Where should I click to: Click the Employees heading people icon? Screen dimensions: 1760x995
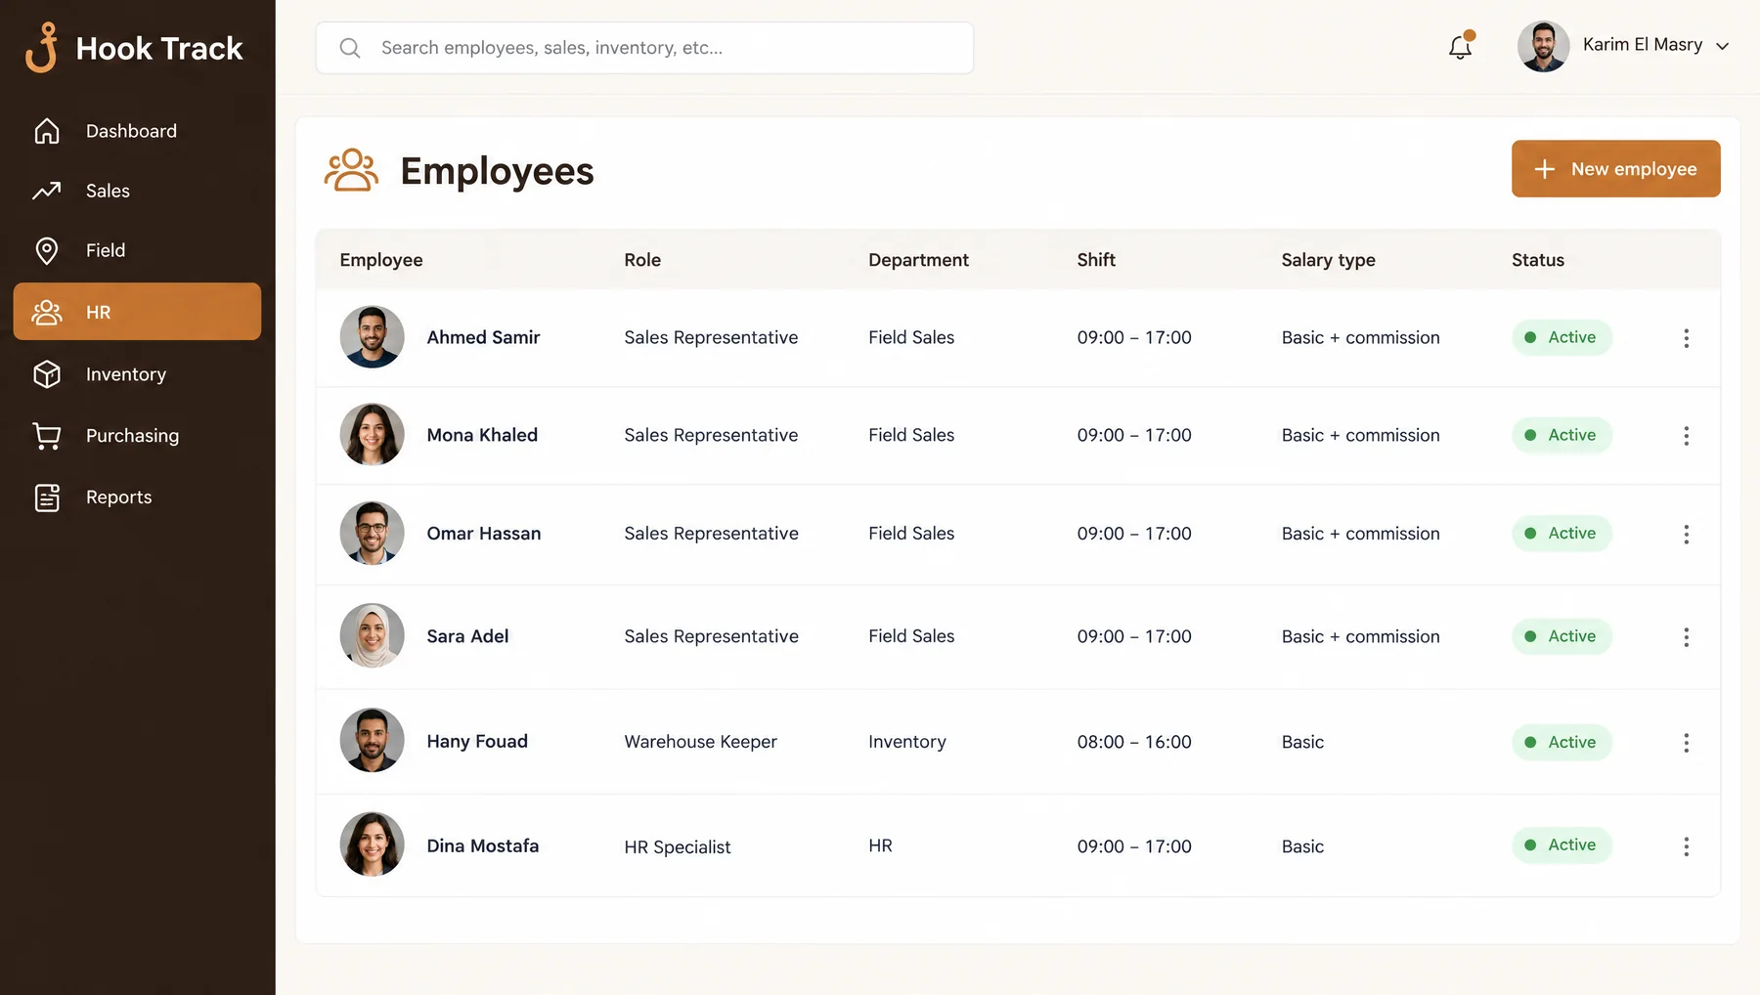351,170
